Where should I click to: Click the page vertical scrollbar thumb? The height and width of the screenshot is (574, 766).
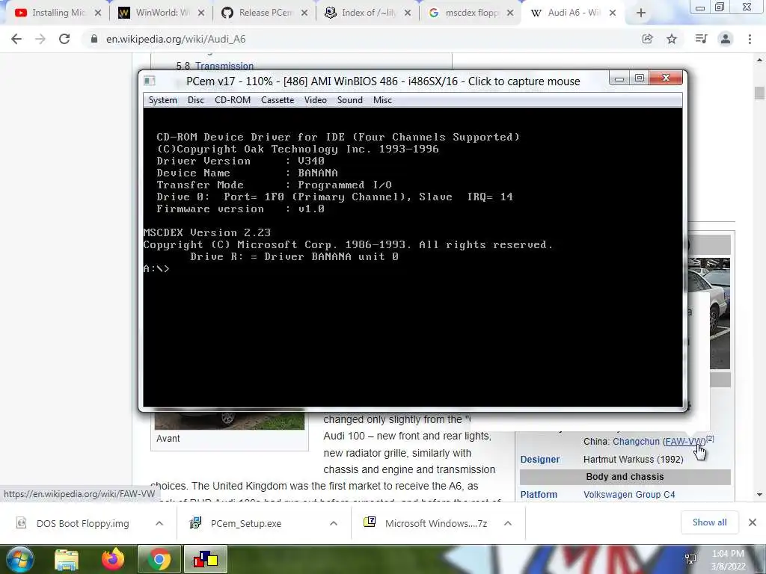(x=759, y=93)
